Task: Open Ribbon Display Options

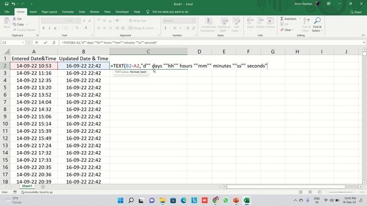Action: point(329,4)
